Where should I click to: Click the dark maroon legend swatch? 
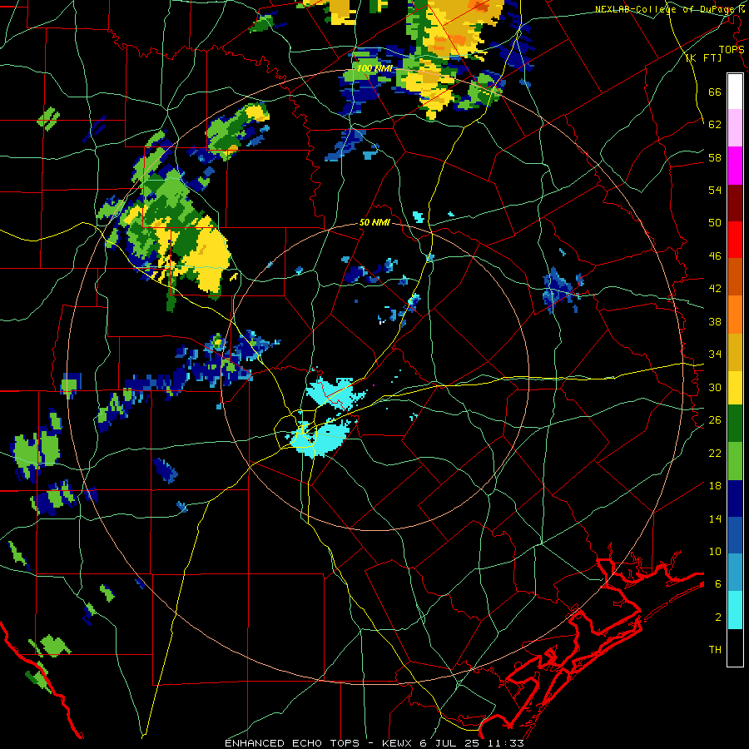click(x=735, y=203)
